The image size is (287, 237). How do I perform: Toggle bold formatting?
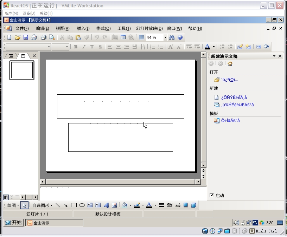tap(75, 47)
